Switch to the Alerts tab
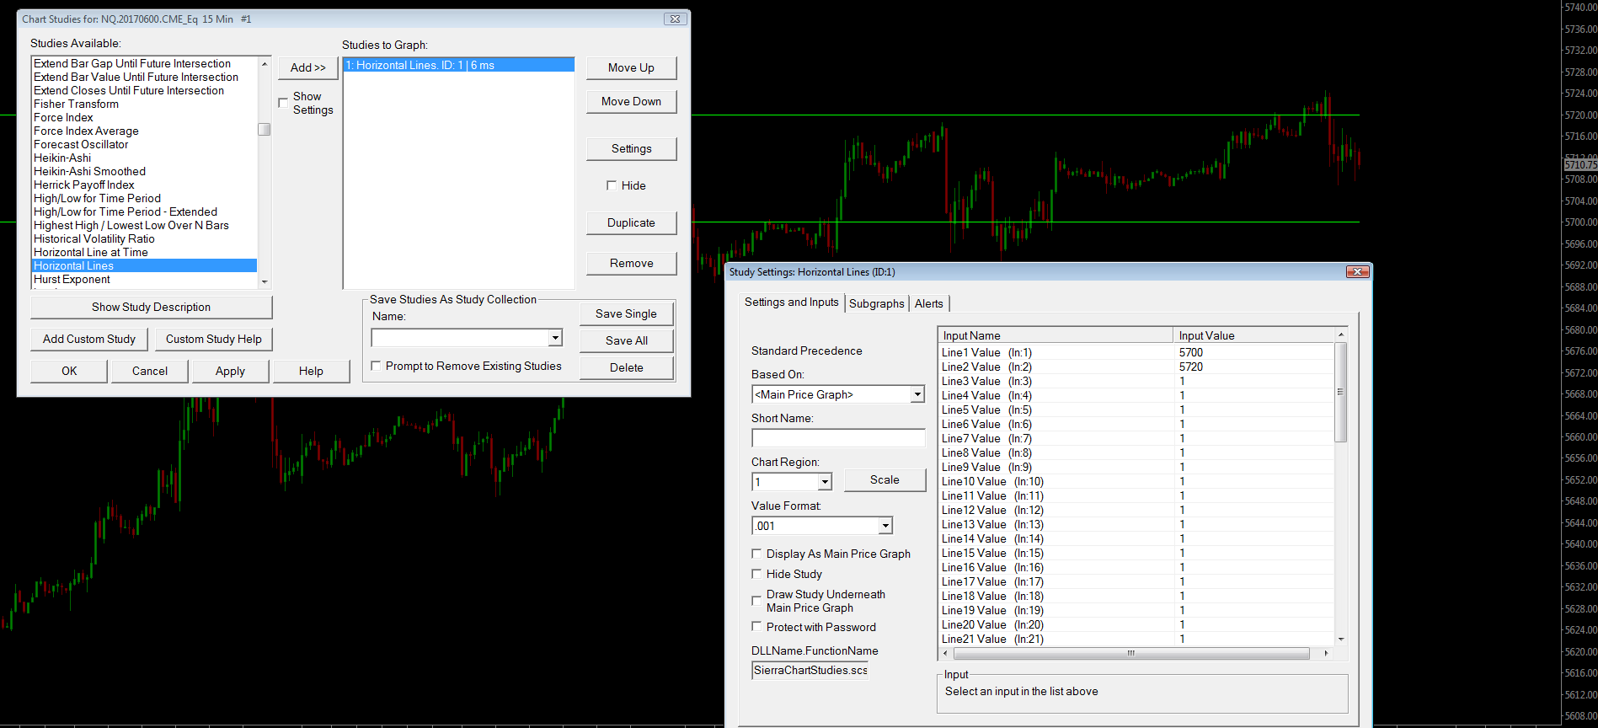The image size is (1598, 728). pyautogui.click(x=929, y=303)
